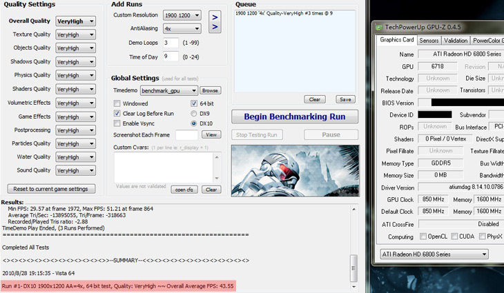Open the AntiAliasing dropdown

click(x=182, y=28)
